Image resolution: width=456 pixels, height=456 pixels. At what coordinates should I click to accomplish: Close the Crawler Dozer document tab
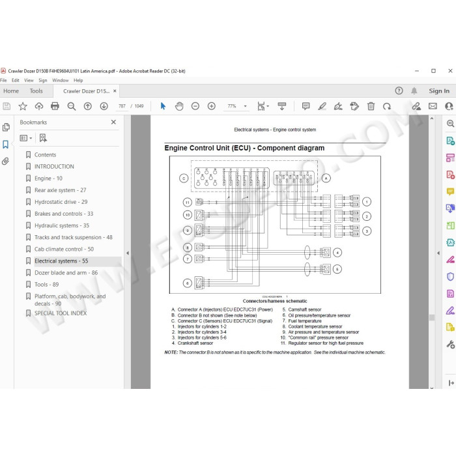[x=115, y=91]
